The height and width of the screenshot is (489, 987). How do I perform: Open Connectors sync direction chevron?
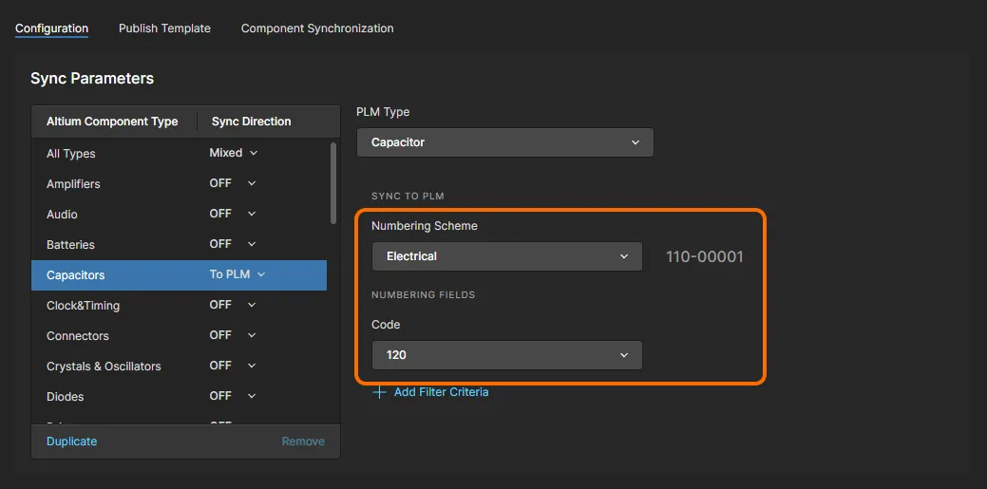[x=252, y=335]
